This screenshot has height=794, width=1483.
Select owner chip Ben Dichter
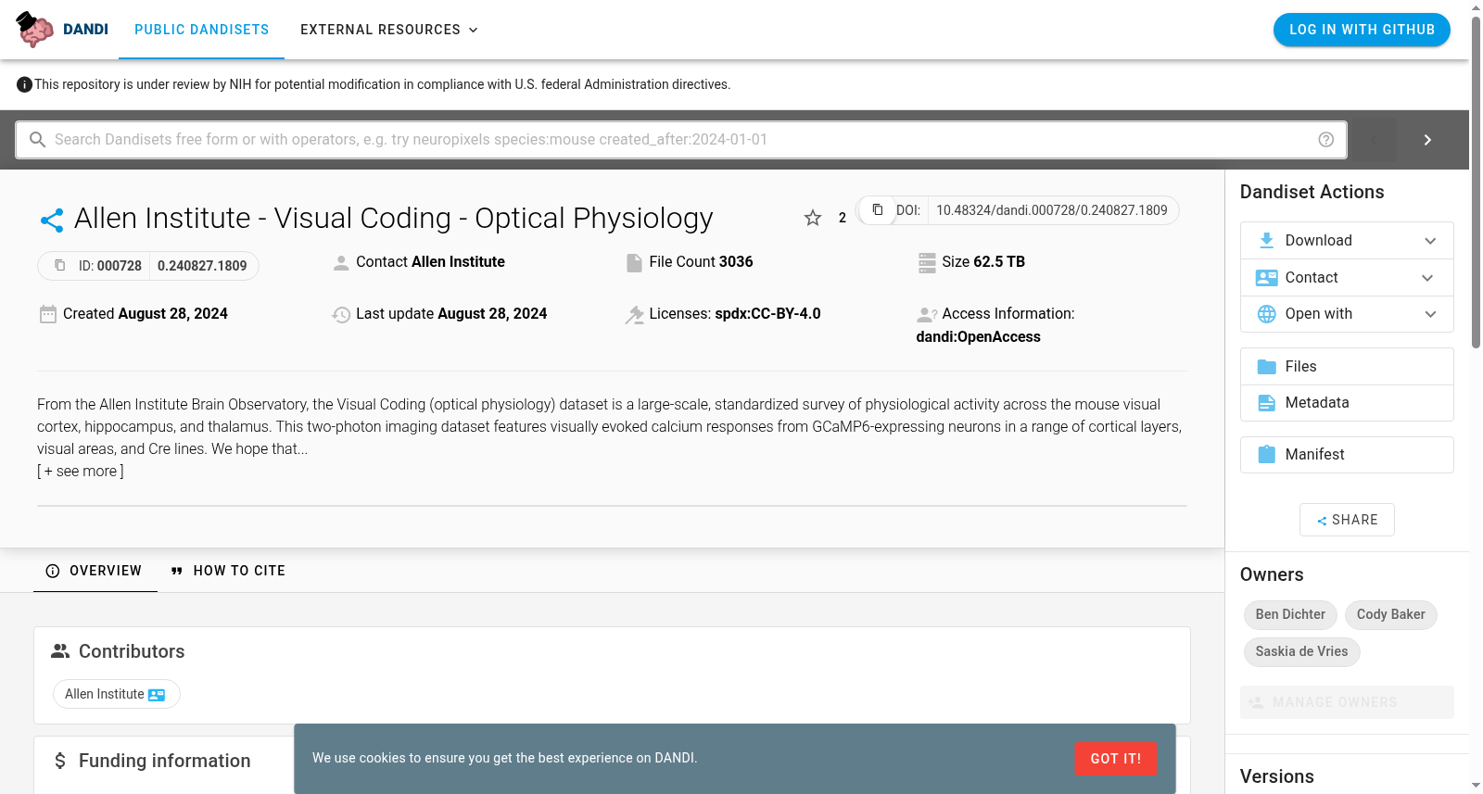coord(1290,614)
